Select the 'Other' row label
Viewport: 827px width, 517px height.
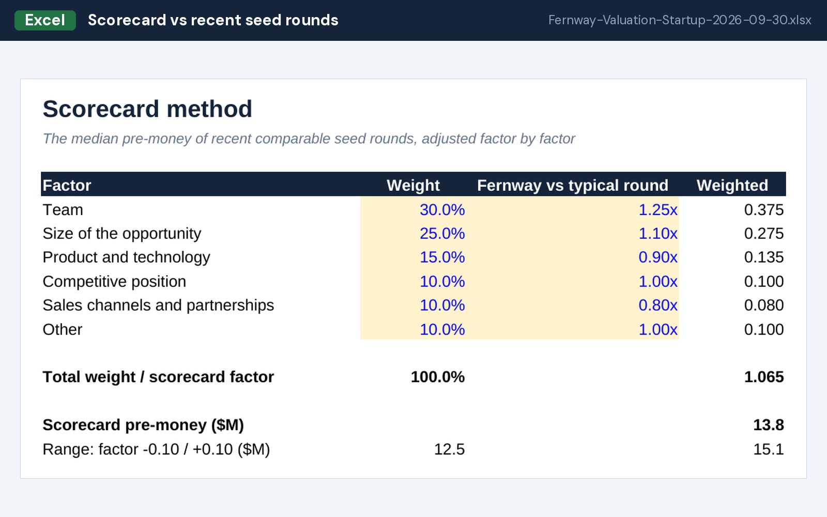[62, 329]
